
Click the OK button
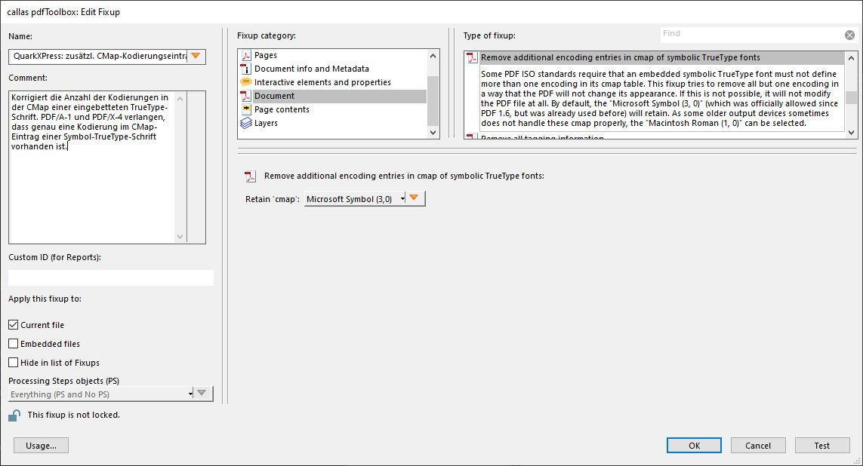pos(694,445)
